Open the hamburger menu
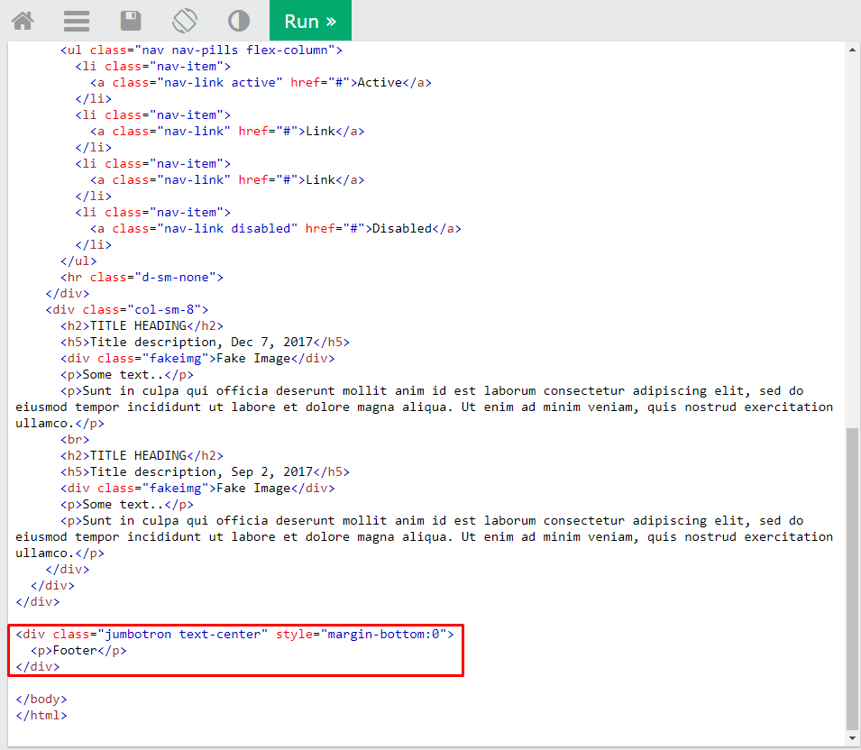Image resolution: width=861 pixels, height=750 pixels. (77, 21)
